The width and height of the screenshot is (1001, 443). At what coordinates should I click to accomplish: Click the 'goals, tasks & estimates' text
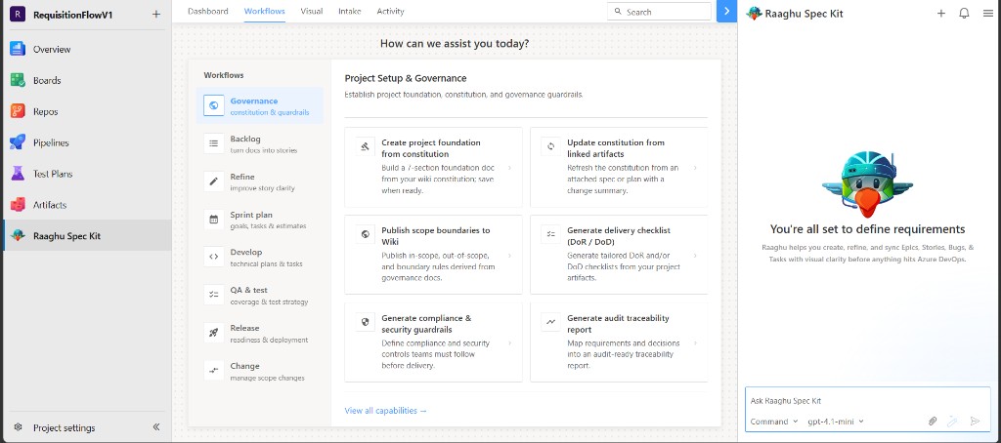tap(268, 226)
